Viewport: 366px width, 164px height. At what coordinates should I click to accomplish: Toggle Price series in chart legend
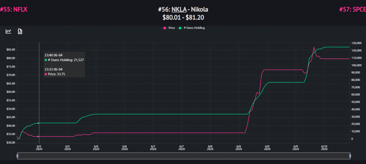168,28
